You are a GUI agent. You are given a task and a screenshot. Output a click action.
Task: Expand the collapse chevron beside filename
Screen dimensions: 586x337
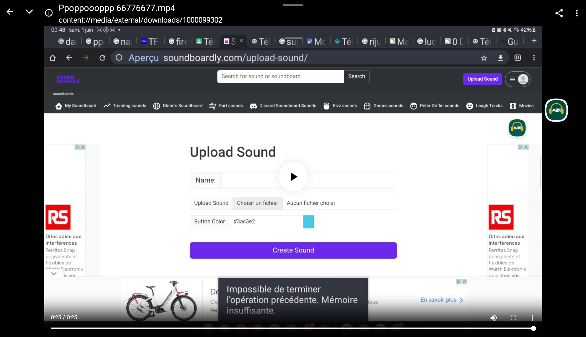pos(29,12)
